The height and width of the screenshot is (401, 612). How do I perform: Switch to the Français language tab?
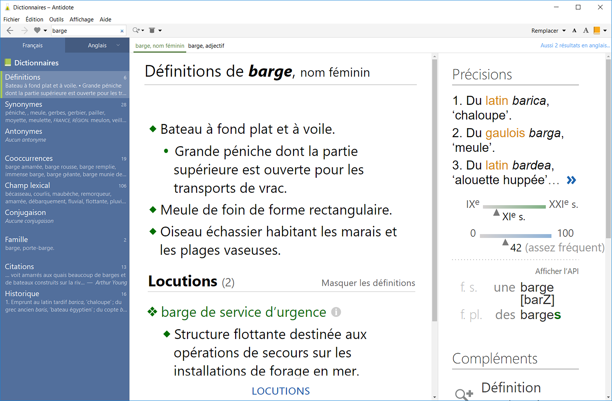(x=32, y=45)
